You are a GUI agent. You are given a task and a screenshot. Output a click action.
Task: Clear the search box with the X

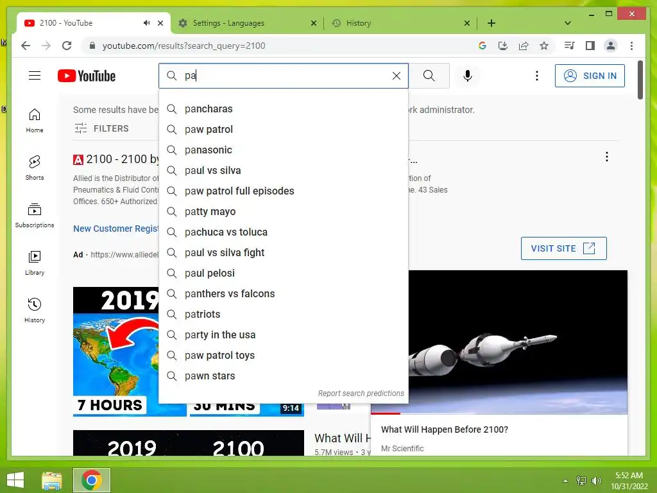(x=397, y=76)
